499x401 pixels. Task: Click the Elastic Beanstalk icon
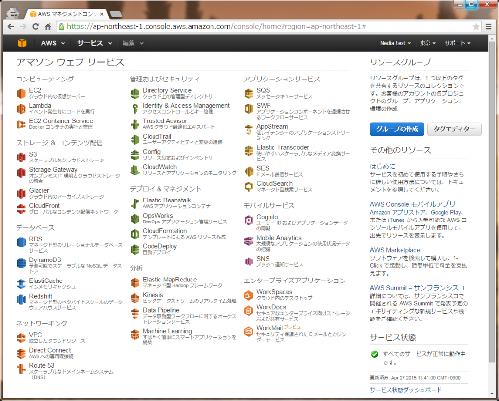coord(135,203)
